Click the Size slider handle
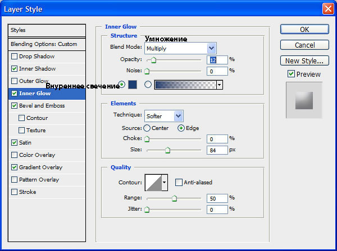 pyautogui.click(x=167, y=150)
